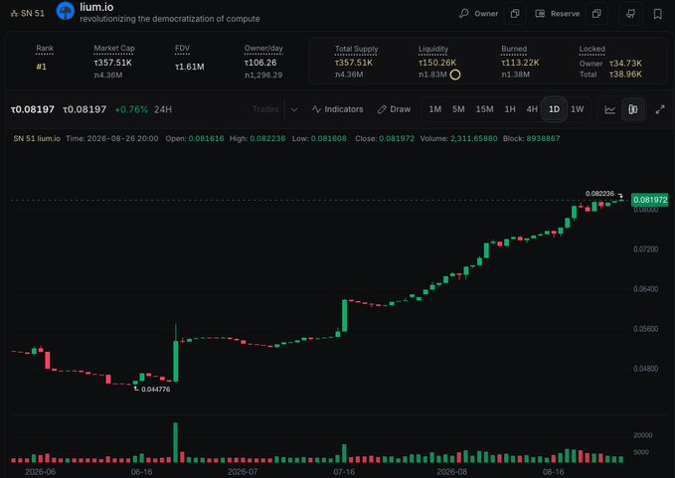Open the Indicators menu
Screen dimensions: 675x478
[x=338, y=109]
